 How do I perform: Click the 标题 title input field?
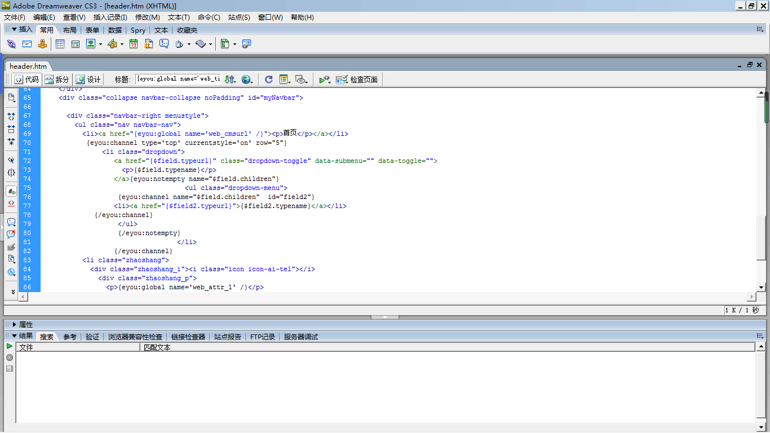(179, 79)
